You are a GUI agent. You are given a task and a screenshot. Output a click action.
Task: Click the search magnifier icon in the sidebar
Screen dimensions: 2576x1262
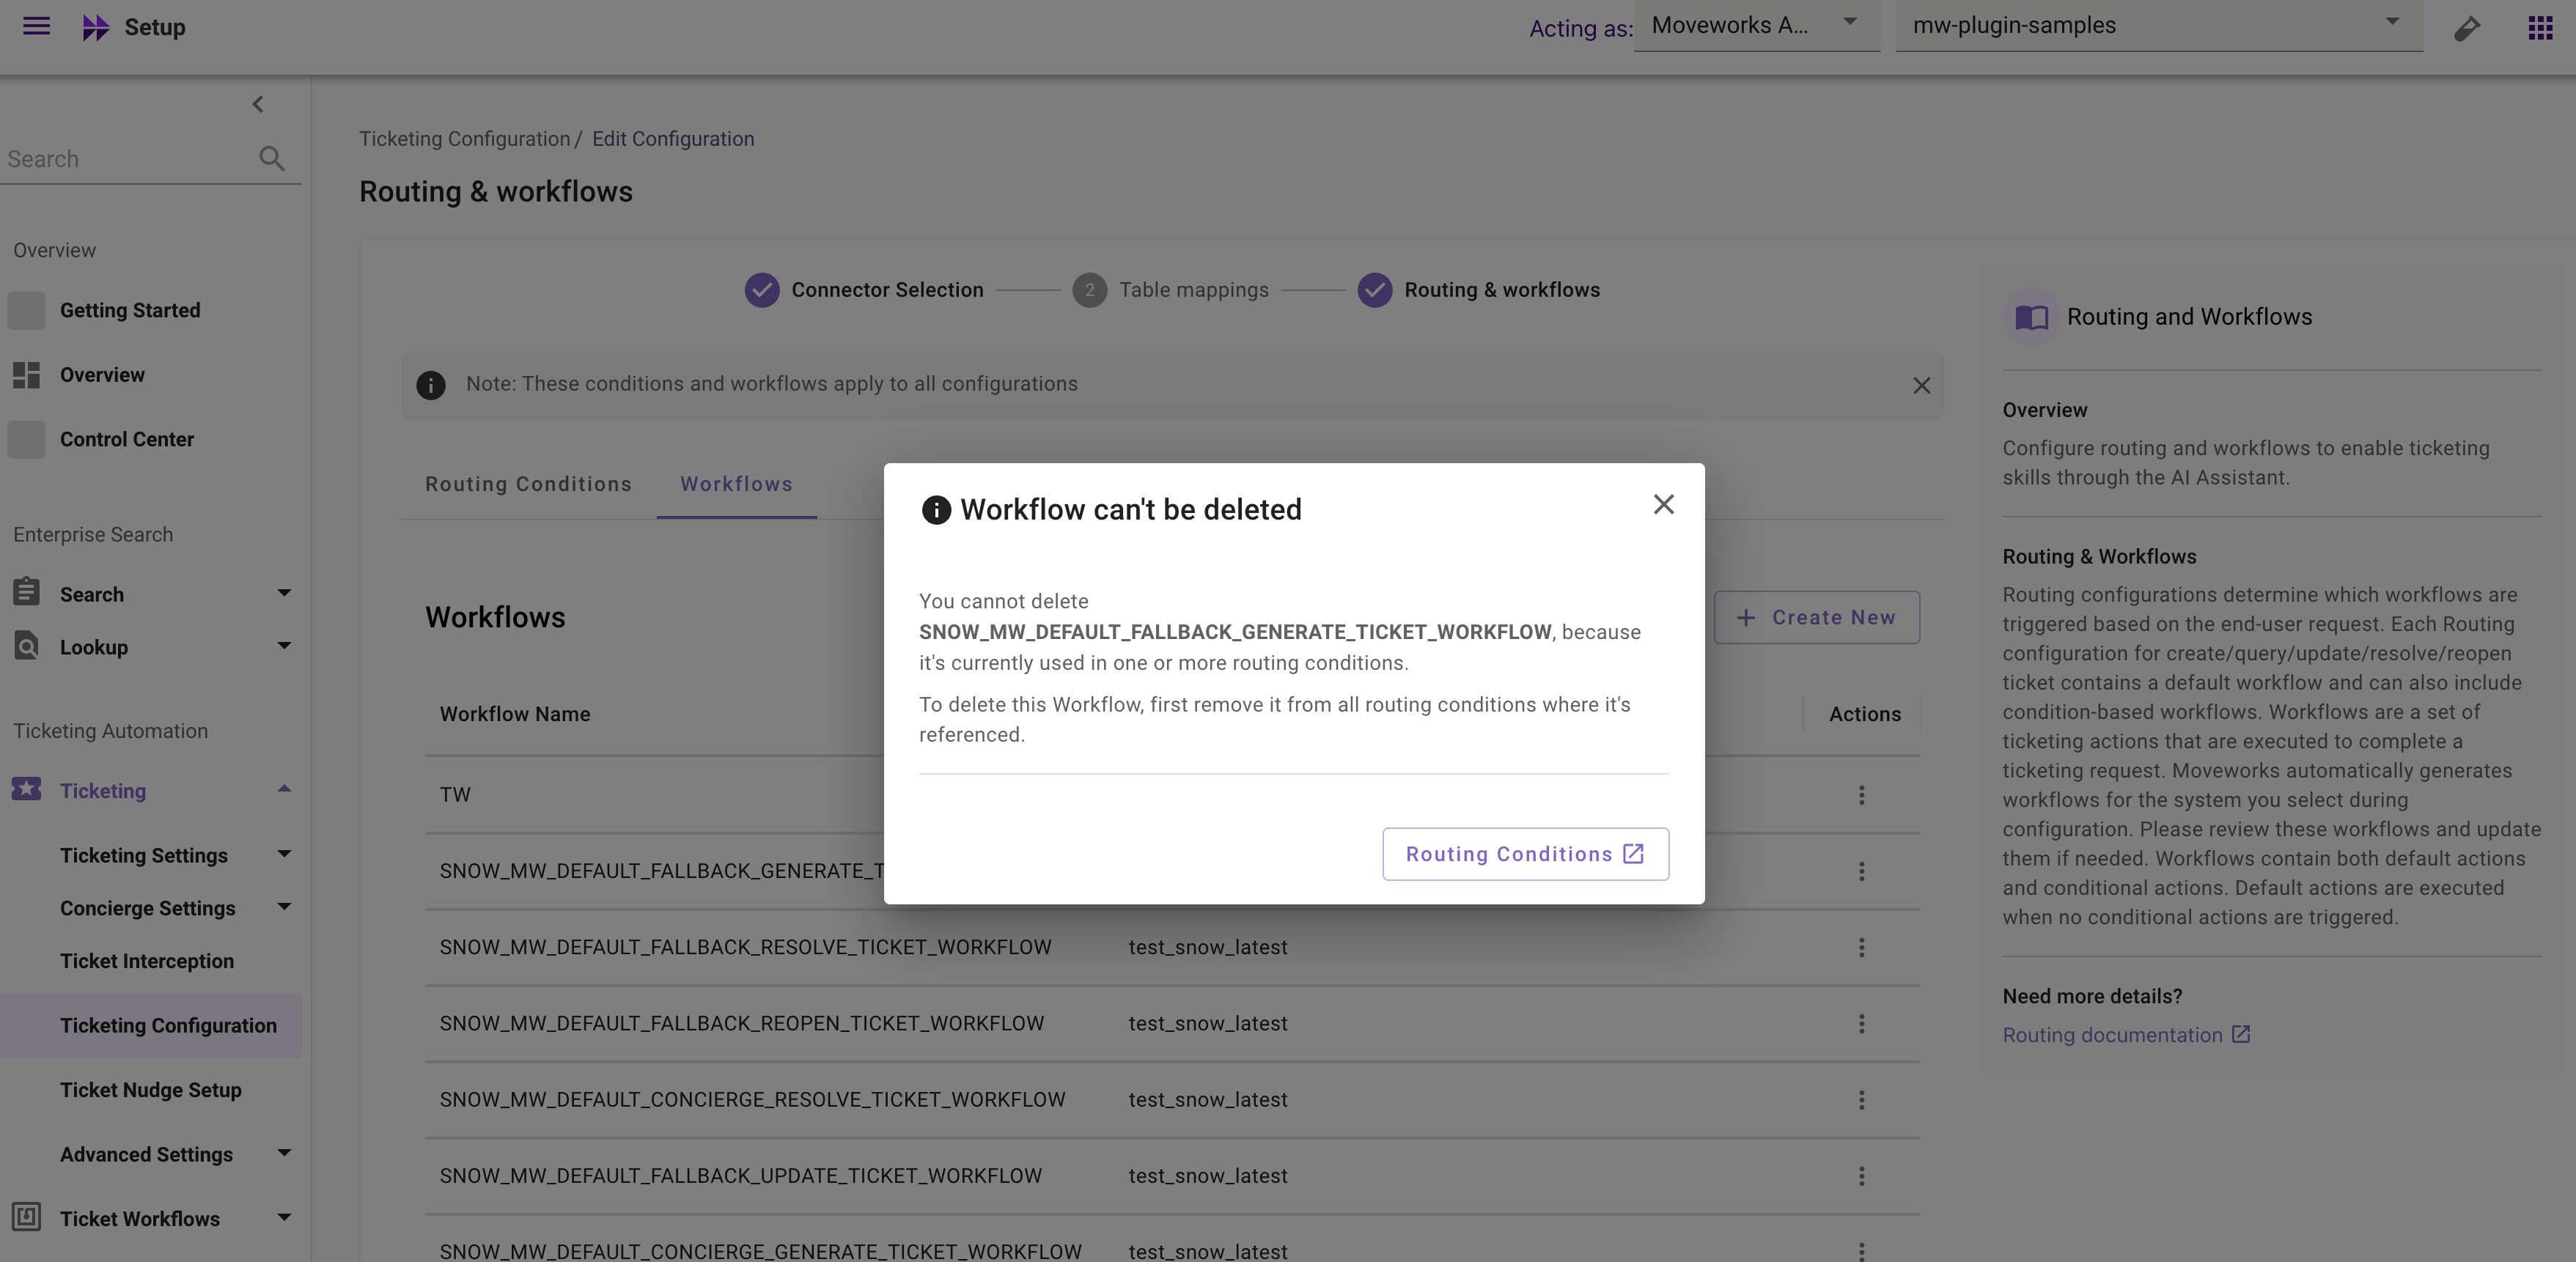(271, 158)
